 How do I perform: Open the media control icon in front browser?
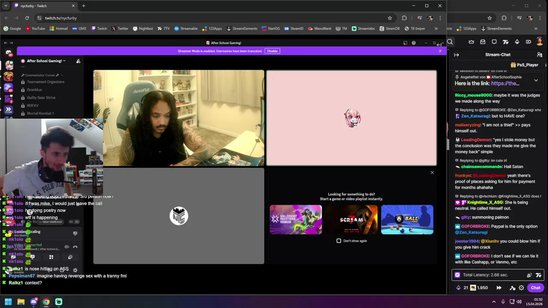click(x=420, y=18)
